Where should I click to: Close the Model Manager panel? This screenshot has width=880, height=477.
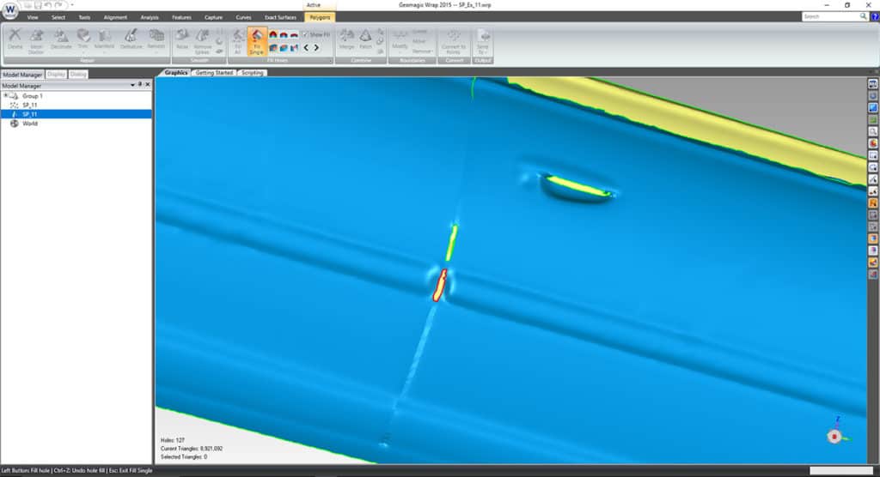[x=148, y=85]
